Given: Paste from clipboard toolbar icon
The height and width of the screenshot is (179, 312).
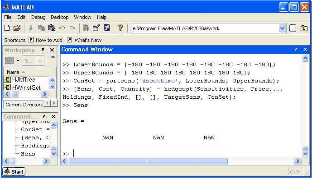Looking at the screenshot, I should click(x=52, y=28).
